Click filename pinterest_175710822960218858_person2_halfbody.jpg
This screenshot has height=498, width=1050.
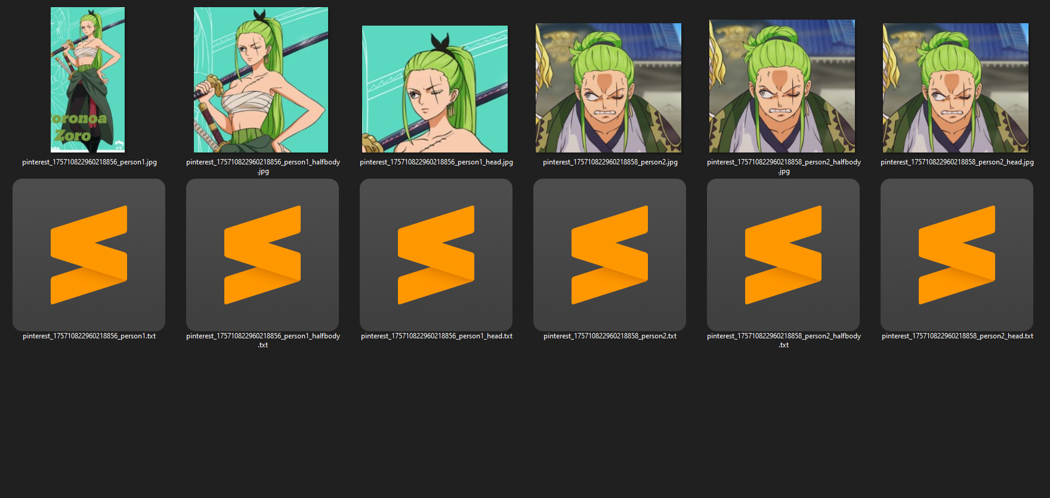click(784, 166)
